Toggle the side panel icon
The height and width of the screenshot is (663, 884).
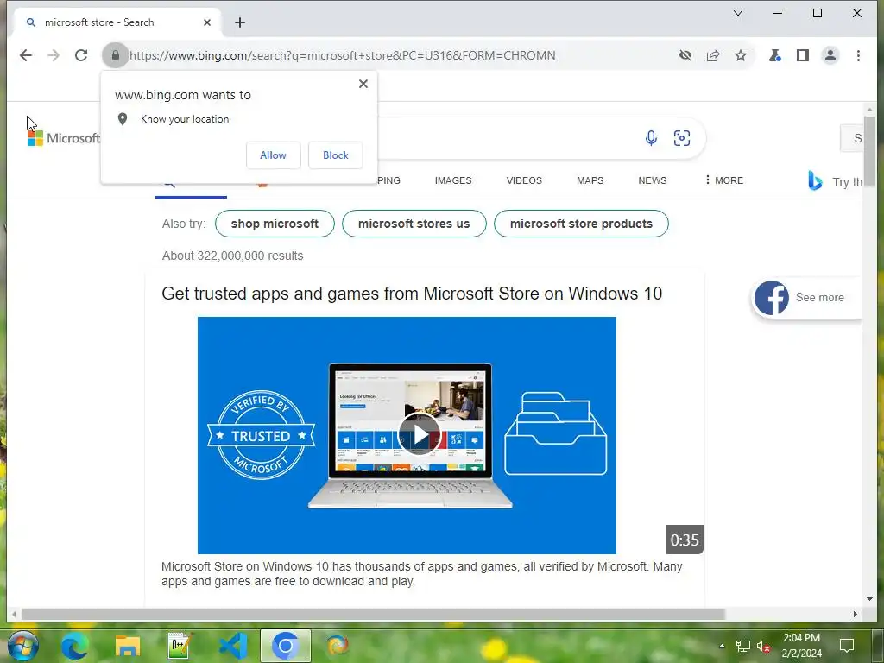tap(803, 55)
